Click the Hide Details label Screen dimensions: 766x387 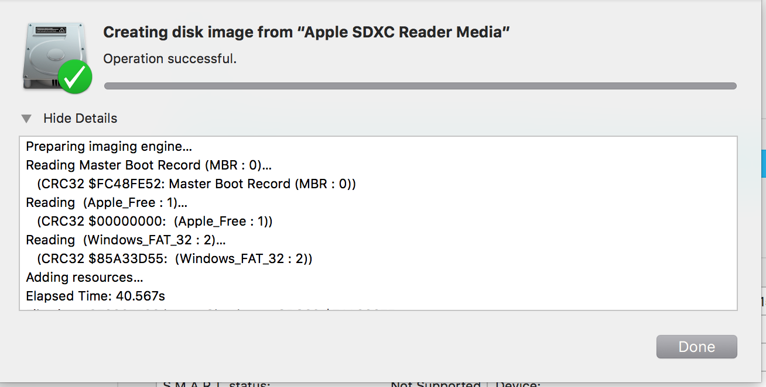tap(80, 118)
